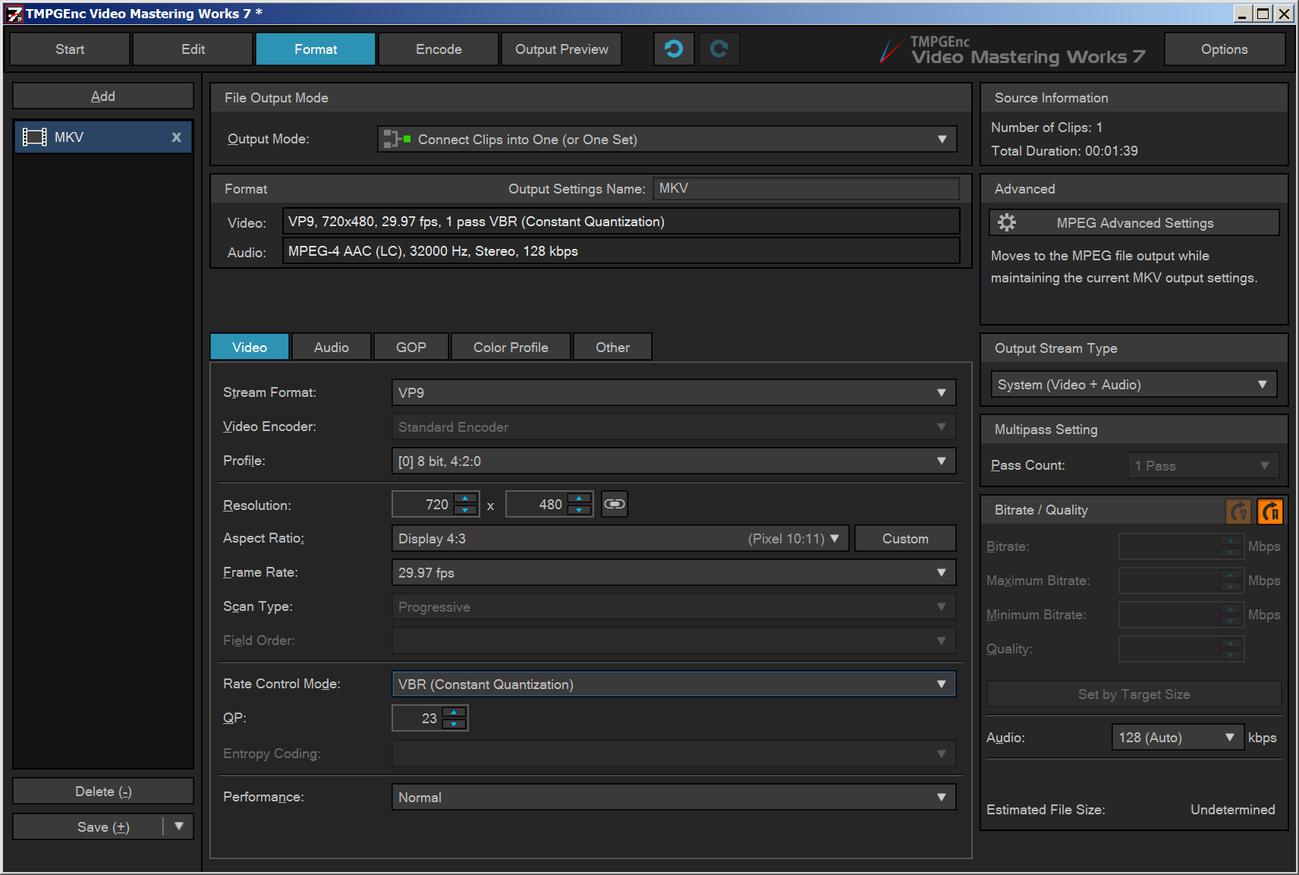Select the MKV film strip icon
The width and height of the screenshot is (1299, 875).
pos(35,137)
